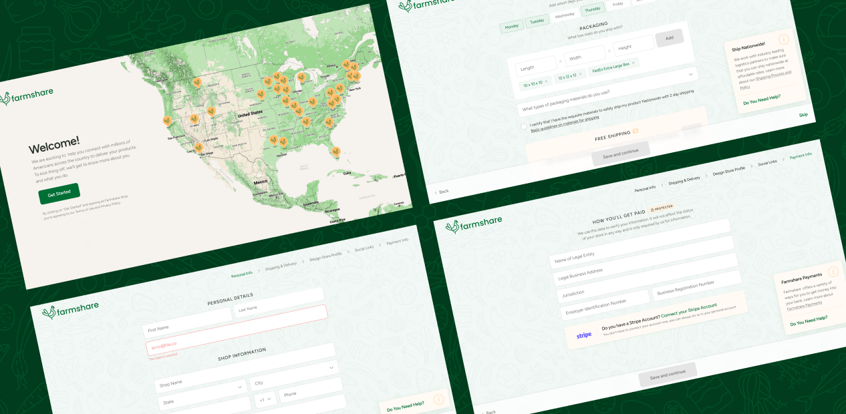
Task: Click the map pin near San Diego
Action: tap(198, 148)
